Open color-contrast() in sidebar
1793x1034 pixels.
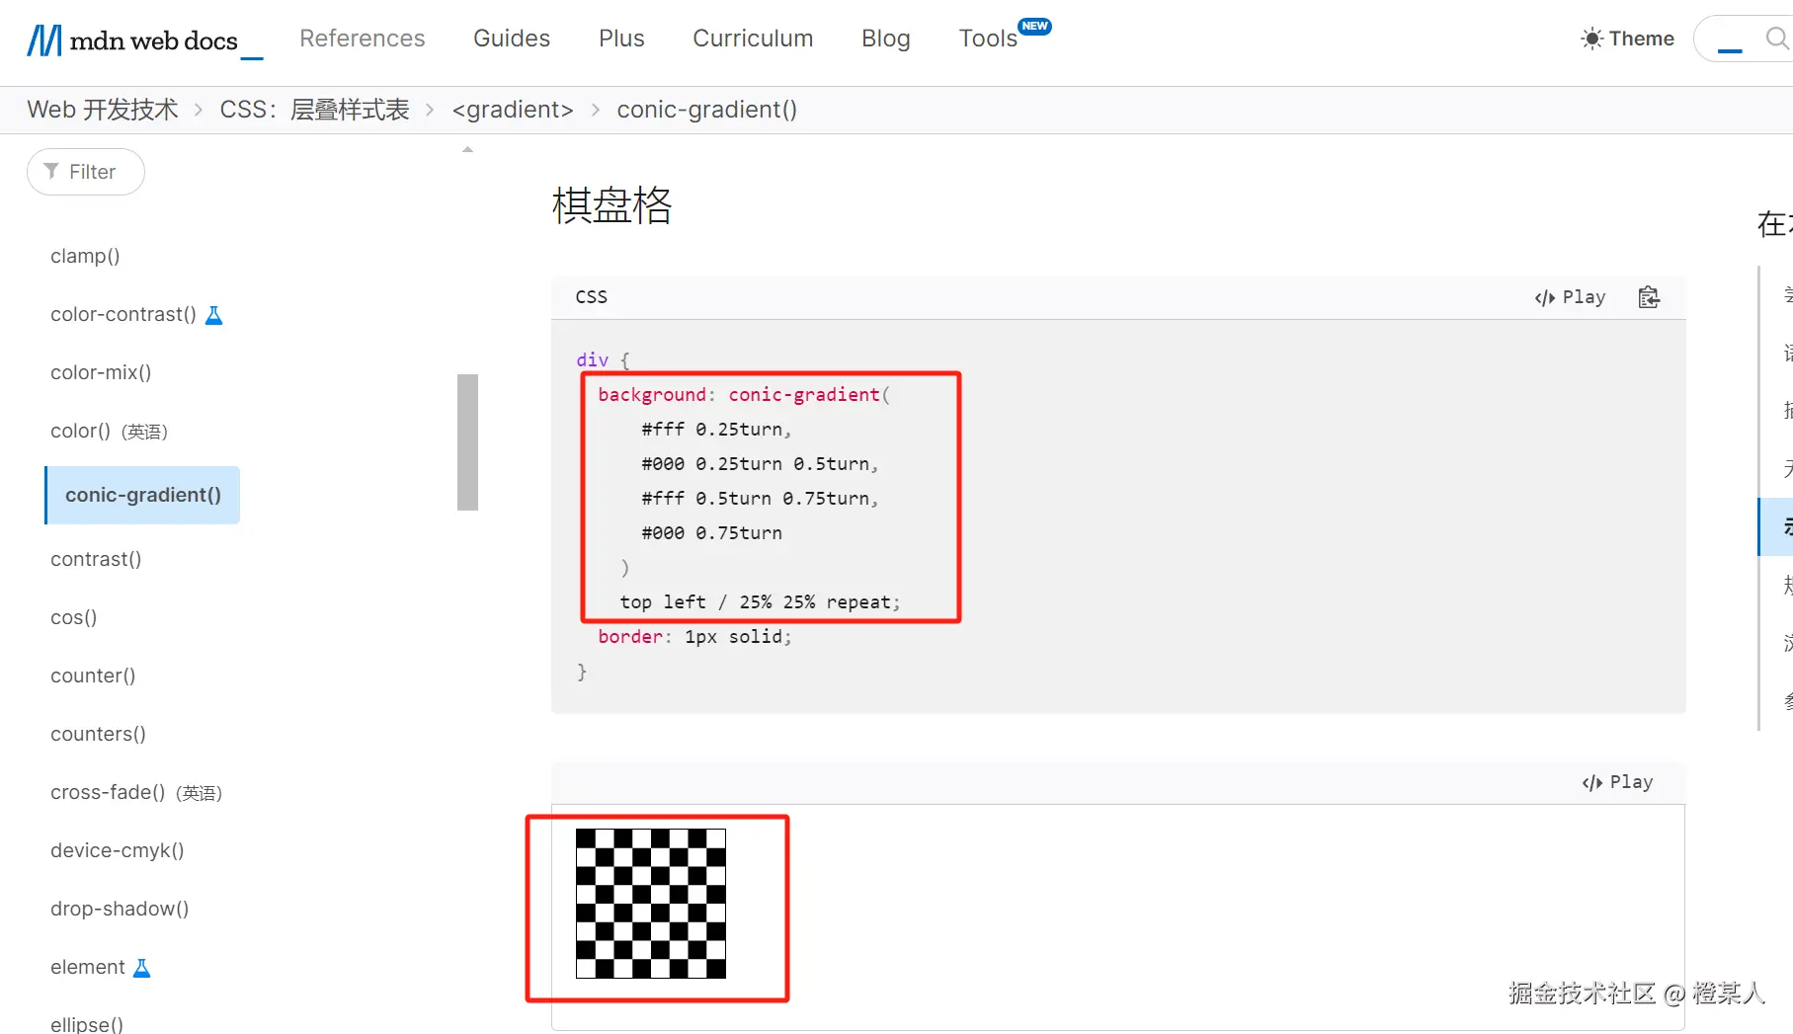(123, 314)
